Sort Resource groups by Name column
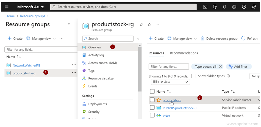 point(13,57)
